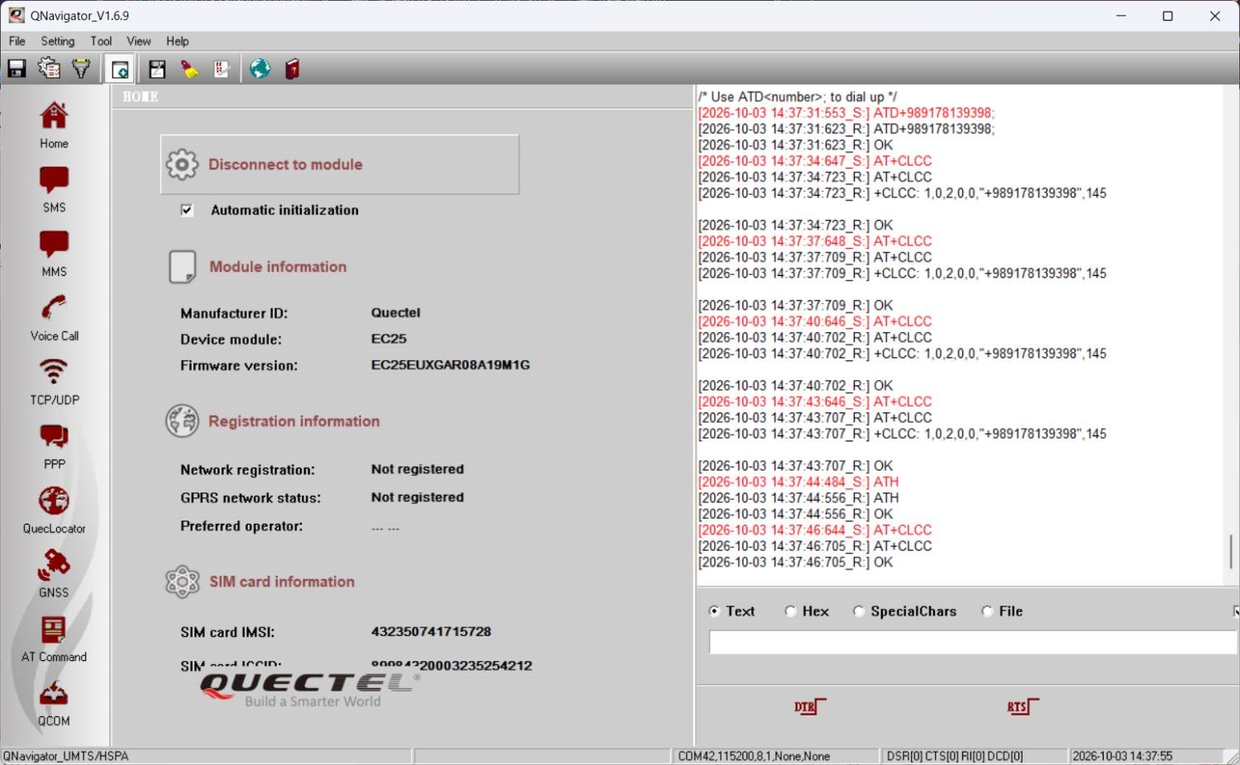Open the File menu
Screen dimensions: 1240x765
point(17,40)
